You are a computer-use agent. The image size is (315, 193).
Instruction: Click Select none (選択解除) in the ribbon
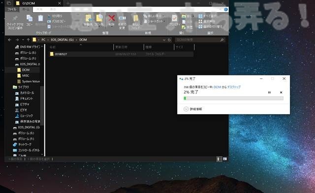click(207, 21)
